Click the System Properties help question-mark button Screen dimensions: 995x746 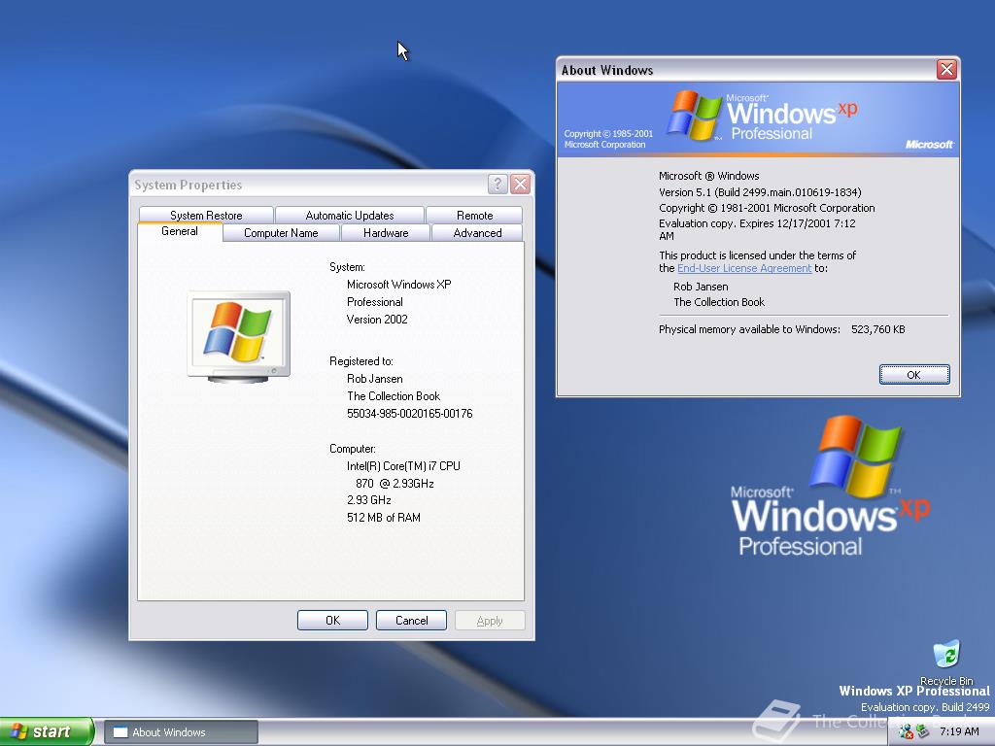pyautogui.click(x=497, y=184)
